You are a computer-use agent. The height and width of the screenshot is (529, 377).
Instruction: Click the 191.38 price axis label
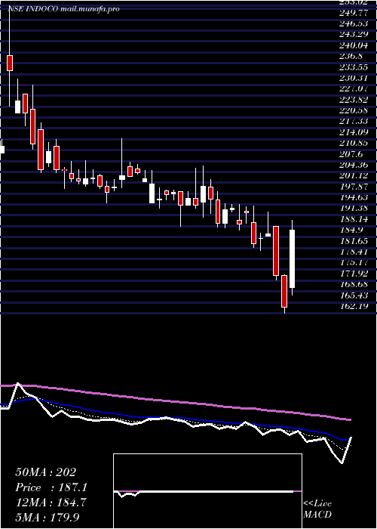[355, 208]
